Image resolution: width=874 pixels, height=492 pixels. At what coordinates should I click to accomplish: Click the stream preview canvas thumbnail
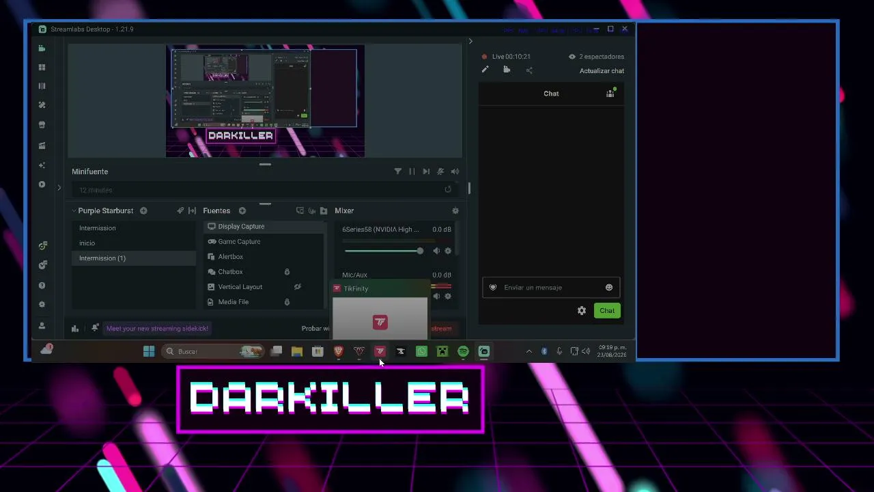[x=265, y=101]
